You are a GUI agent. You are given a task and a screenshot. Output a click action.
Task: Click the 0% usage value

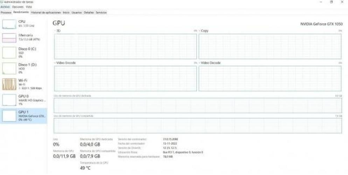[56, 145]
